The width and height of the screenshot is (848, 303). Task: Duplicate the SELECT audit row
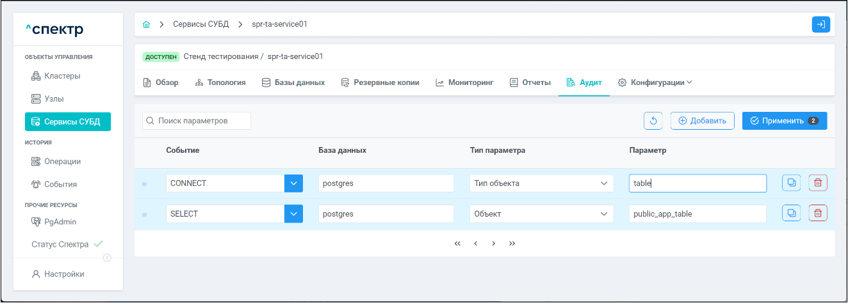[x=791, y=214]
